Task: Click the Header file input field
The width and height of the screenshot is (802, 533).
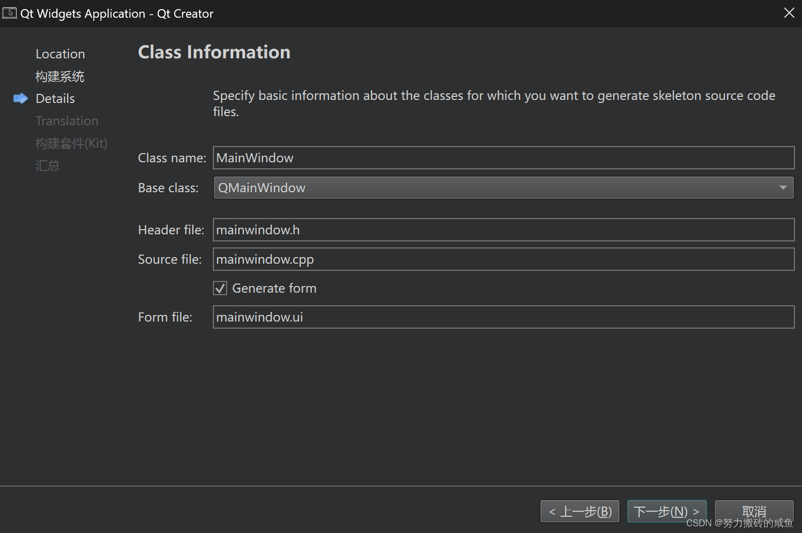Action: pyautogui.click(x=503, y=230)
